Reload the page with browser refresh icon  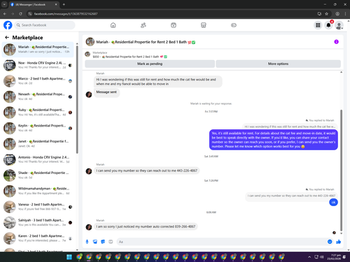click(20, 14)
